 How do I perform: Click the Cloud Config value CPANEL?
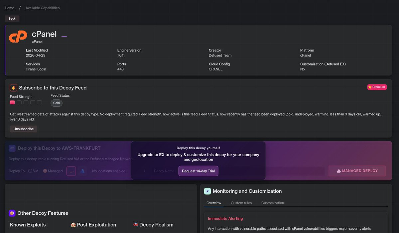coord(215,69)
